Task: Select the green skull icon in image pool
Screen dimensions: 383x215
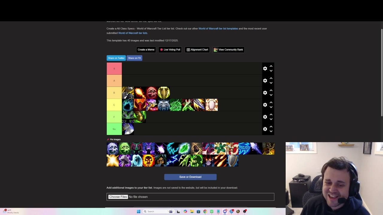Action: (x=124, y=148)
